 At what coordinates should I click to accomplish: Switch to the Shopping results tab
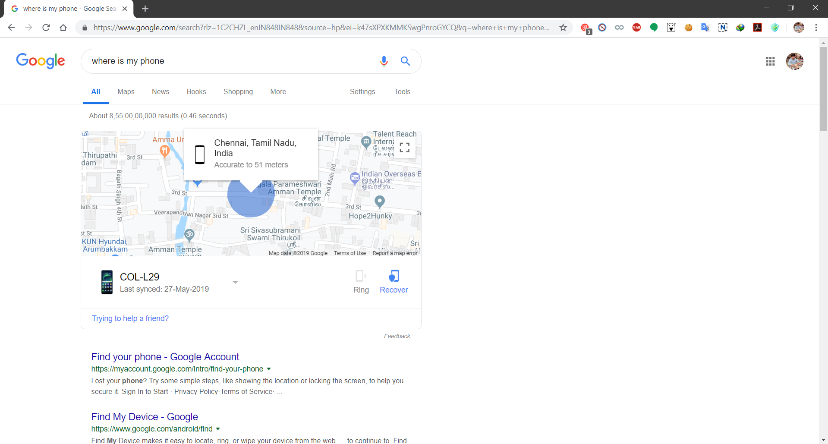tap(238, 91)
